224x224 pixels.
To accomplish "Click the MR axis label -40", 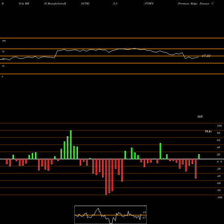I will tap(219, 176).
